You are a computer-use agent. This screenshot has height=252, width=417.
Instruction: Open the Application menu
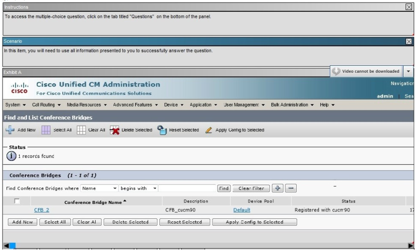[x=203, y=105]
